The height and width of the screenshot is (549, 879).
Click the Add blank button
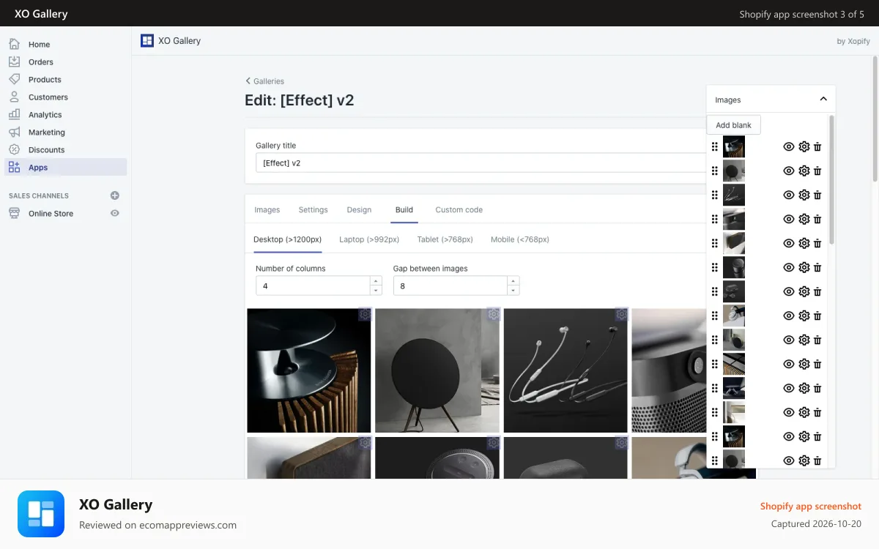click(734, 125)
